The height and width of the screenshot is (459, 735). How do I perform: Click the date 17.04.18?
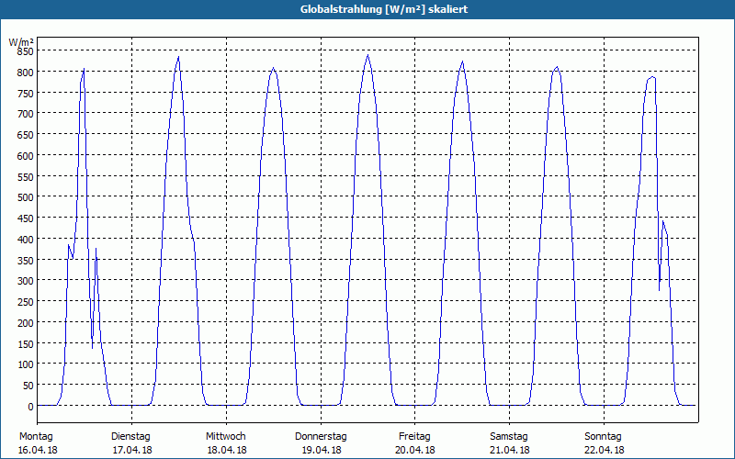click(132, 450)
